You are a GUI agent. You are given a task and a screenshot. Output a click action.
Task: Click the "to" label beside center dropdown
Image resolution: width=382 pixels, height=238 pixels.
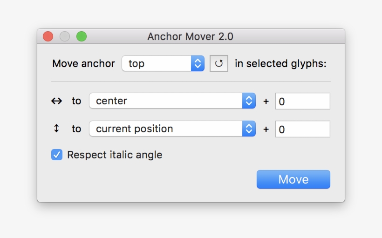point(76,101)
